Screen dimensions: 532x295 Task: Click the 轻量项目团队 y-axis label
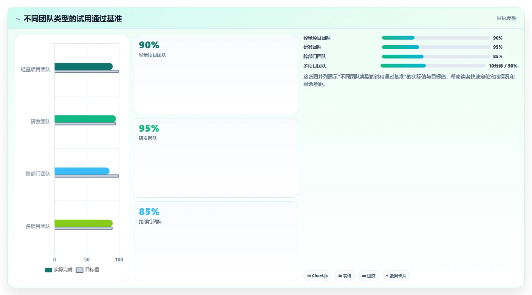36,70
